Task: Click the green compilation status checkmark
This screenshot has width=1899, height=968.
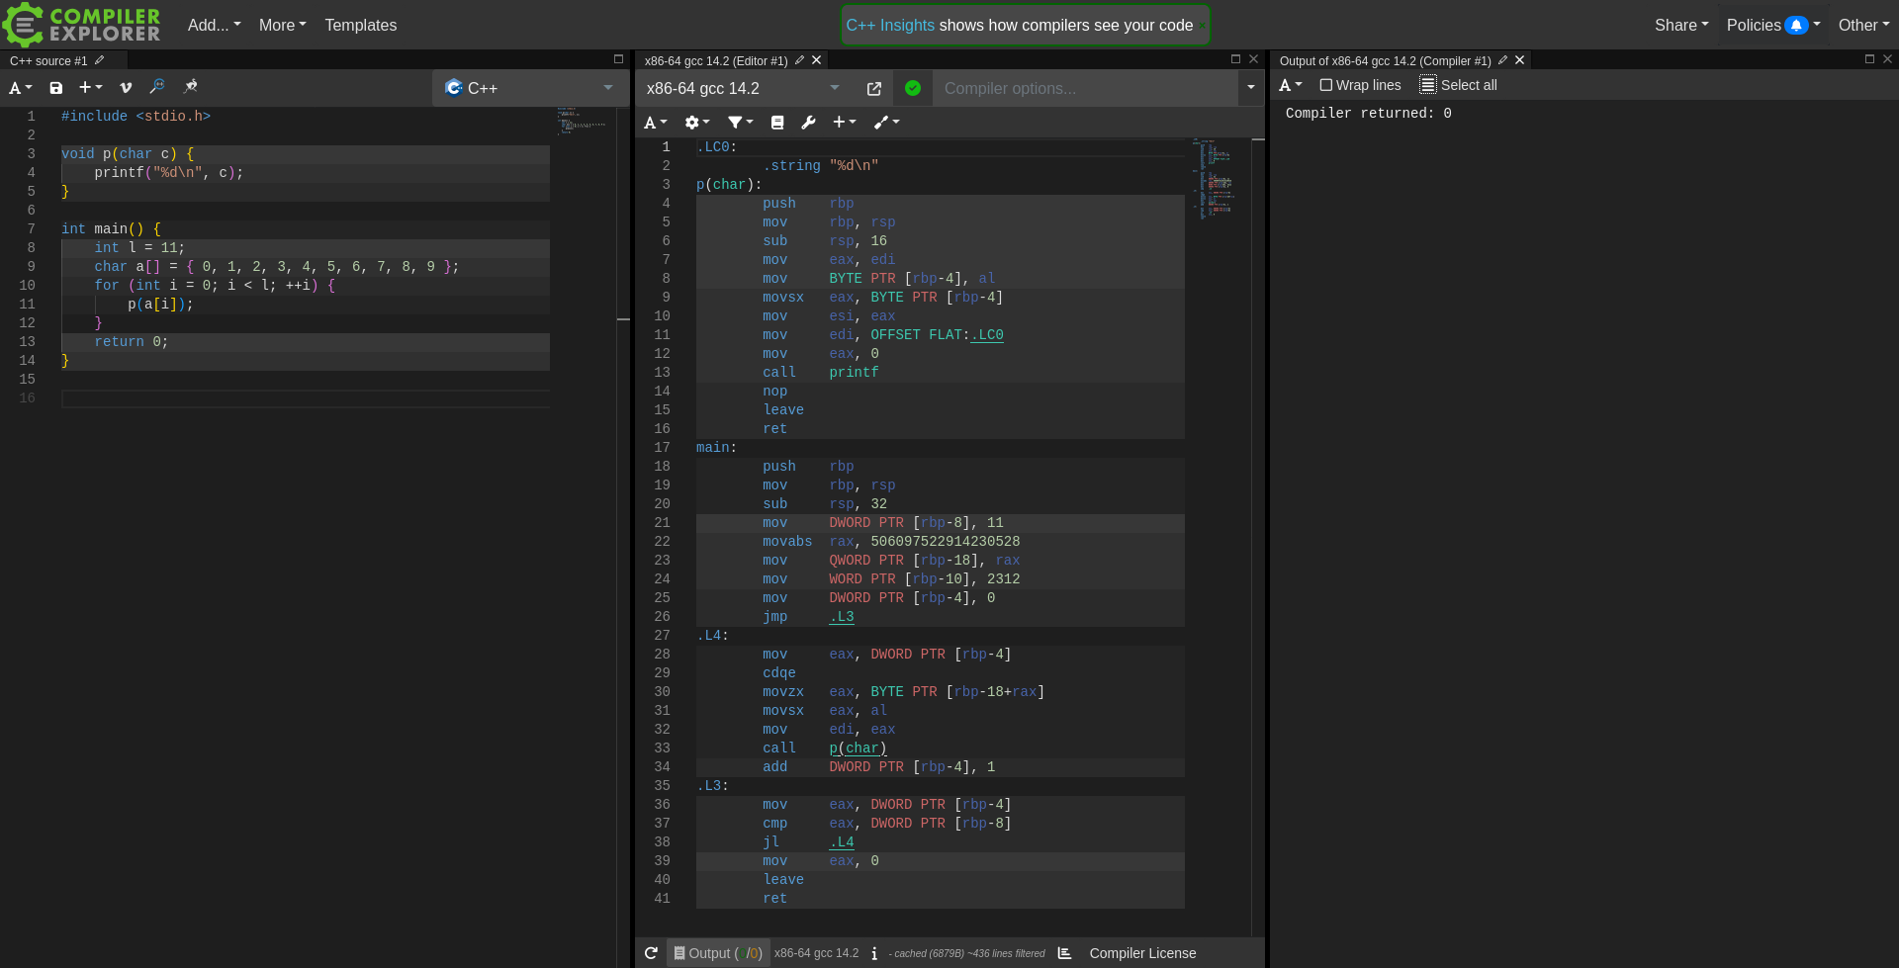Action: (x=913, y=89)
